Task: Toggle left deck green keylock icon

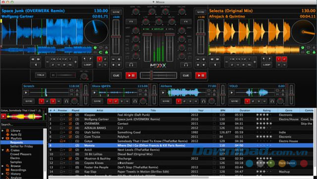Action: [x=106, y=52]
